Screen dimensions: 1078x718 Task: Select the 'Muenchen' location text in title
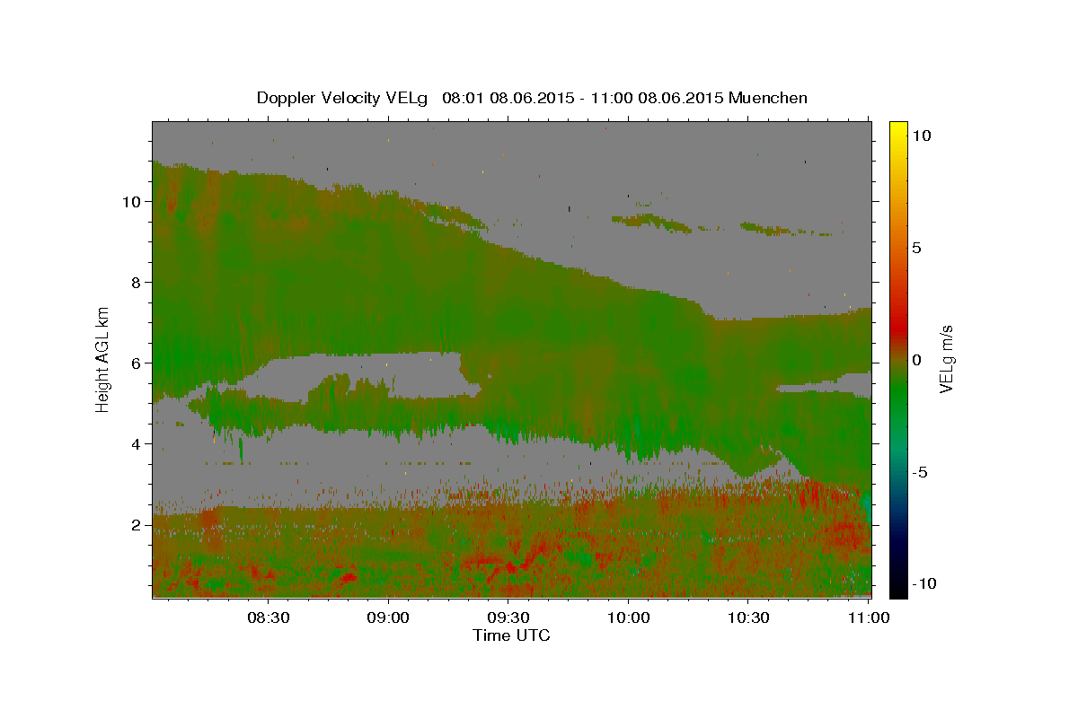point(768,98)
